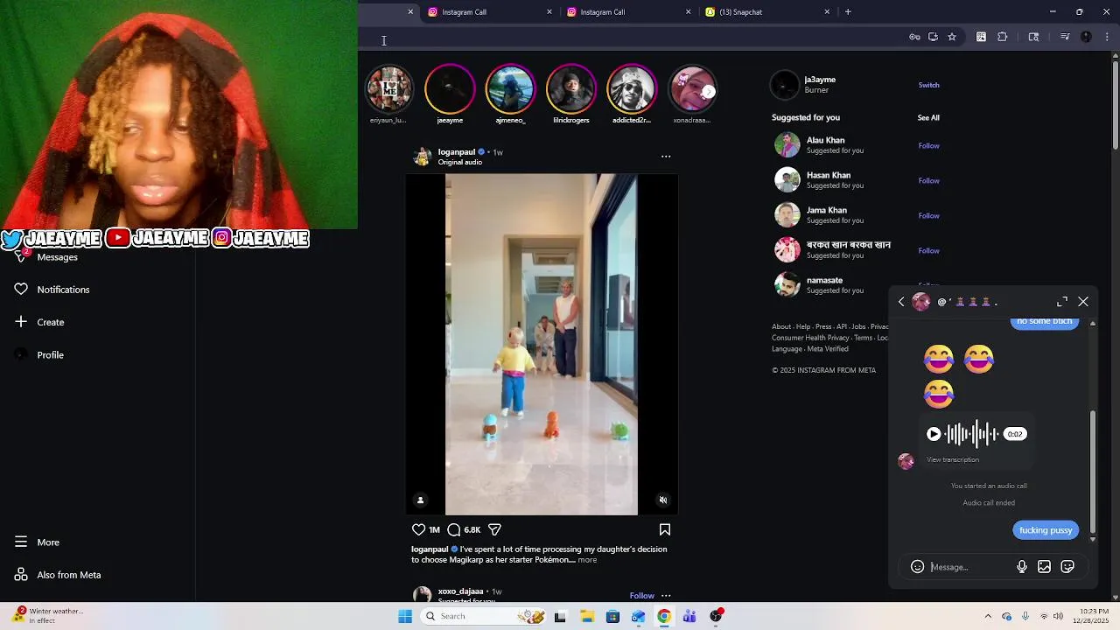Focus the Message... input field

[969, 567]
